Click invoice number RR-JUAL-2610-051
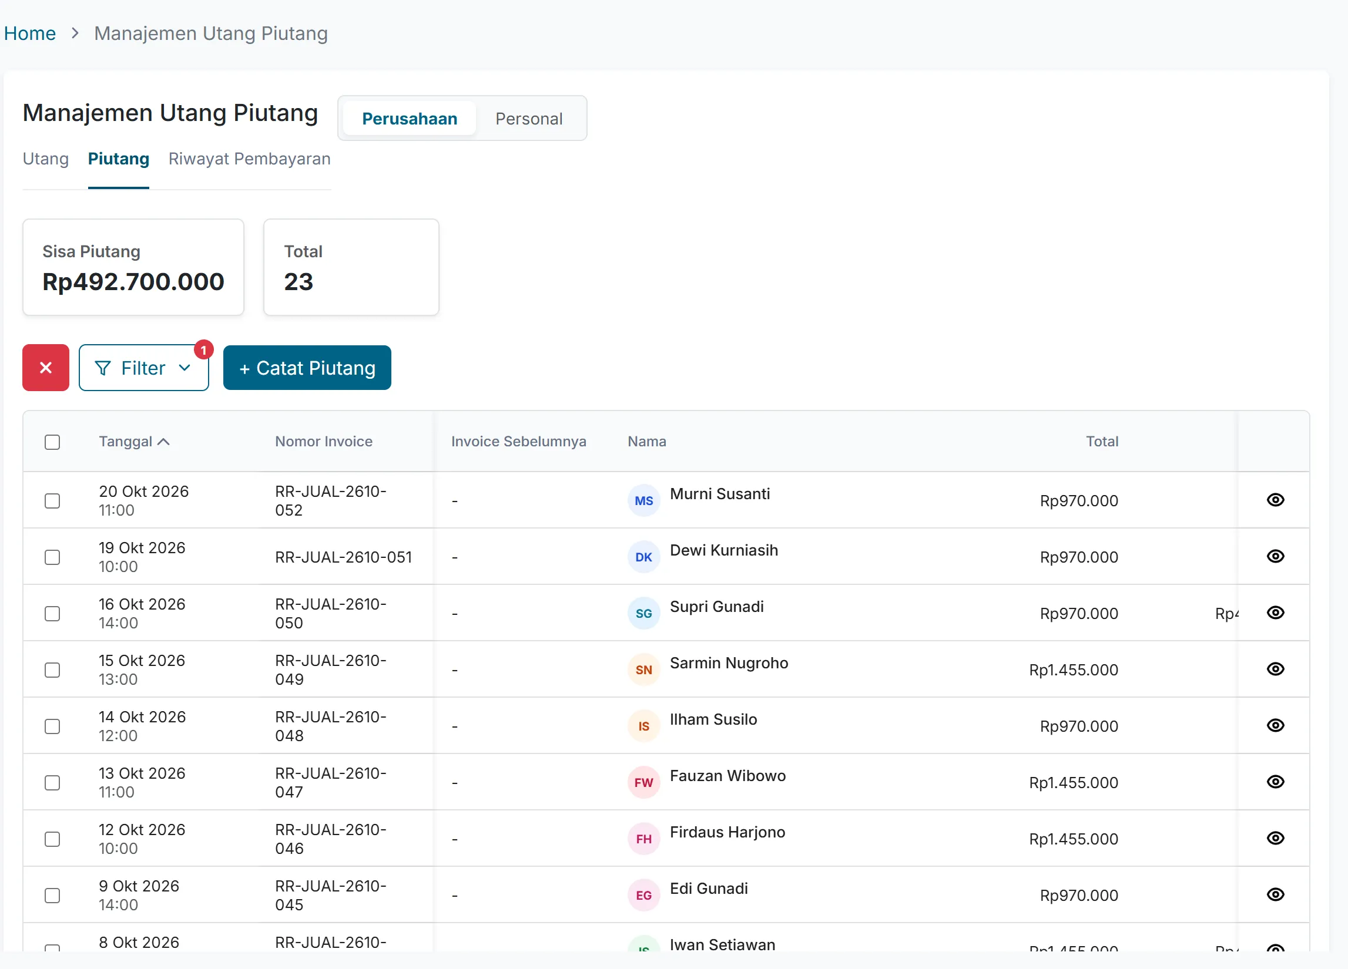Image resolution: width=1348 pixels, height=969 pixels. pyautogui.click(x=344, y=557)
